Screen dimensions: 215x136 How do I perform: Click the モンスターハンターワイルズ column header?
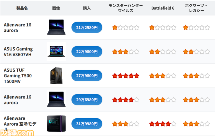click(126, 8)
